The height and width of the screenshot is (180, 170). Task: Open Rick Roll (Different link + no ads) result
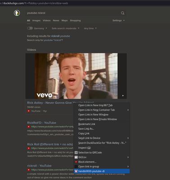point(50,144)
